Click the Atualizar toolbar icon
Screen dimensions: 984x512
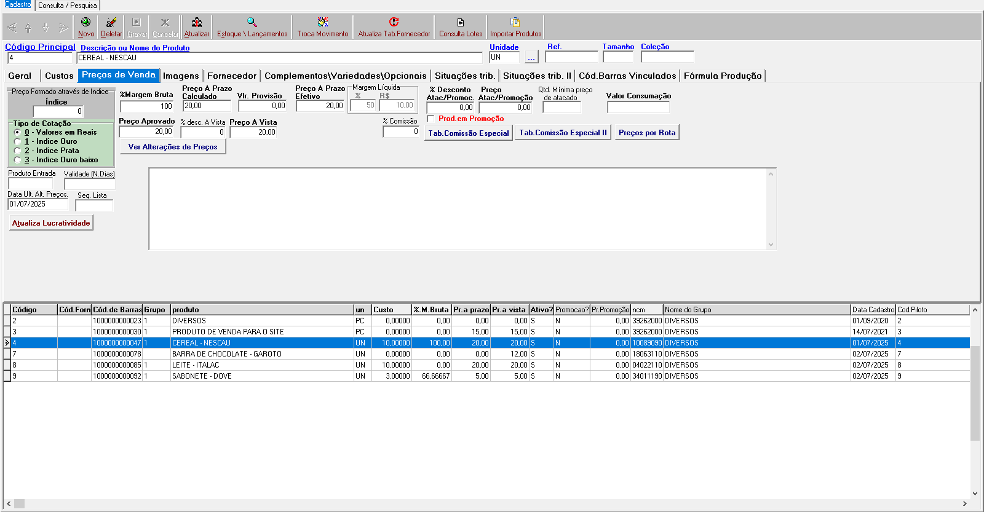pyautogui.click(x=196, y=23)
